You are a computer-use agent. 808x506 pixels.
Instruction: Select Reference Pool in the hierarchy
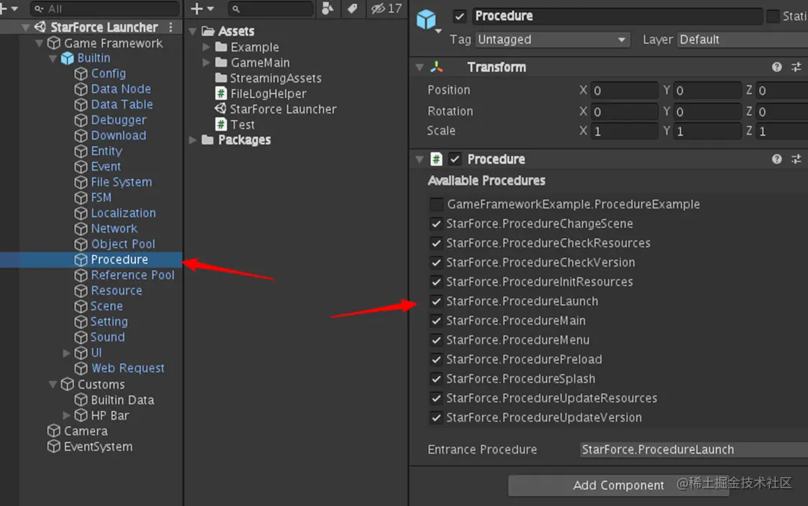[x=132, y=275]
